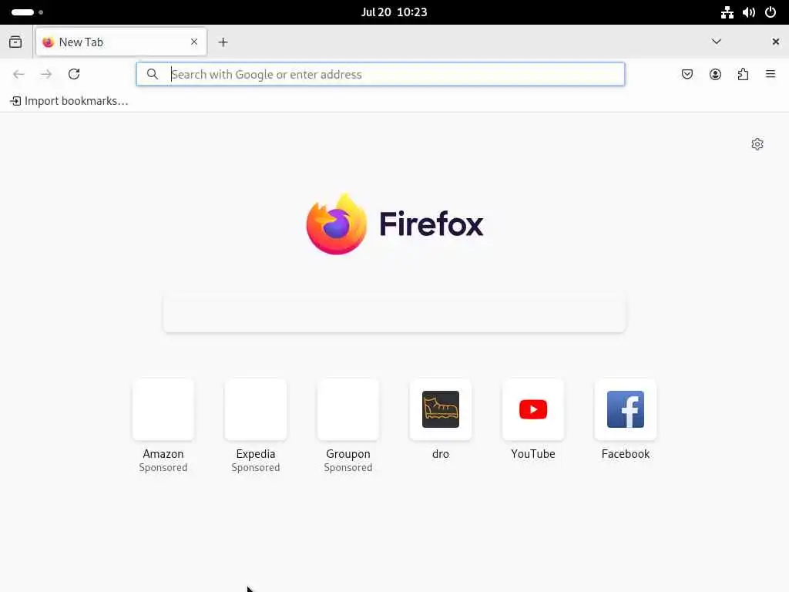The width and height of the screenshot is (789, 592).
Task: Focus the new tab page search box
Action: tap(394, 312)
